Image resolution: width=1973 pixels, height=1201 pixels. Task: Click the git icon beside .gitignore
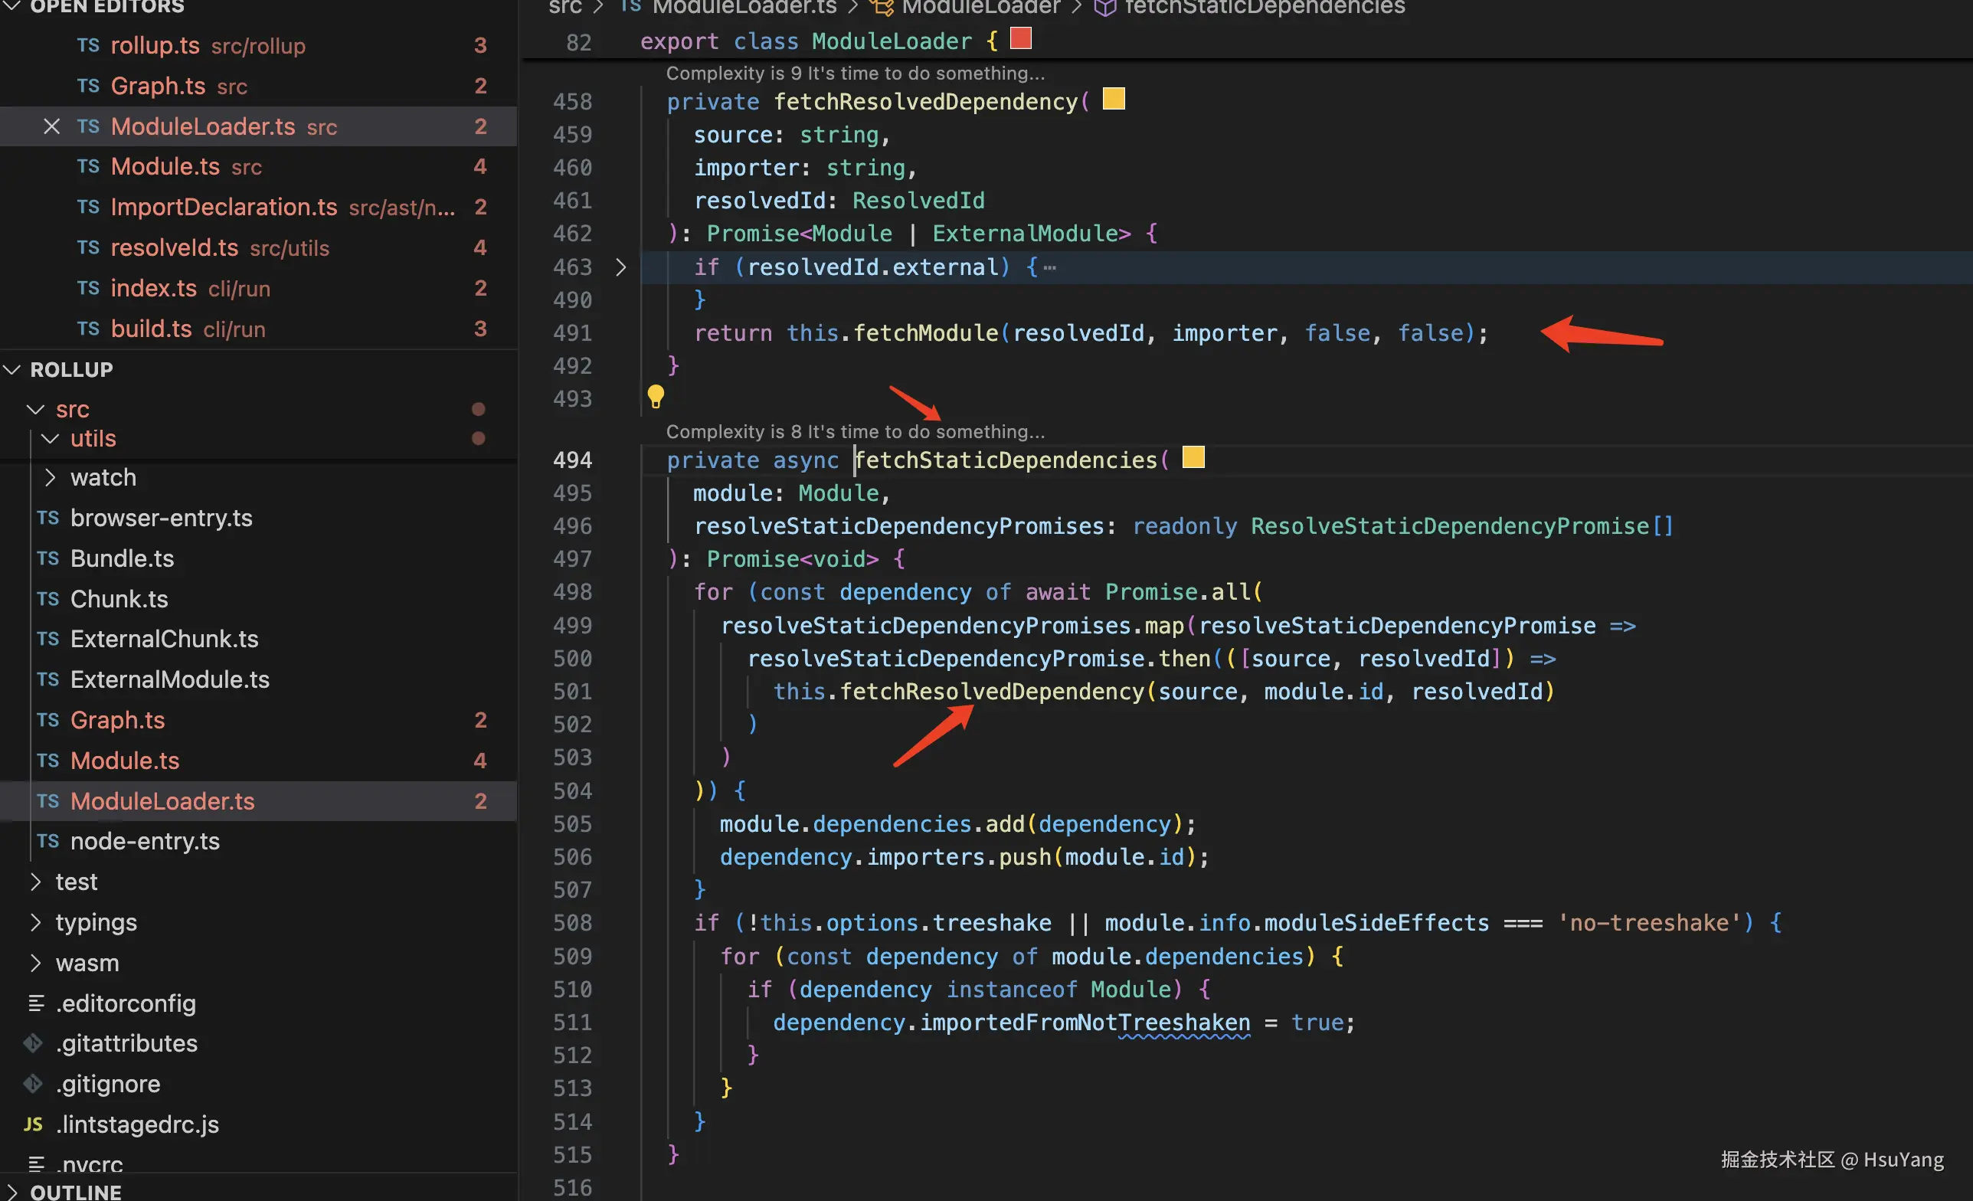click(x=34, y=1084)
